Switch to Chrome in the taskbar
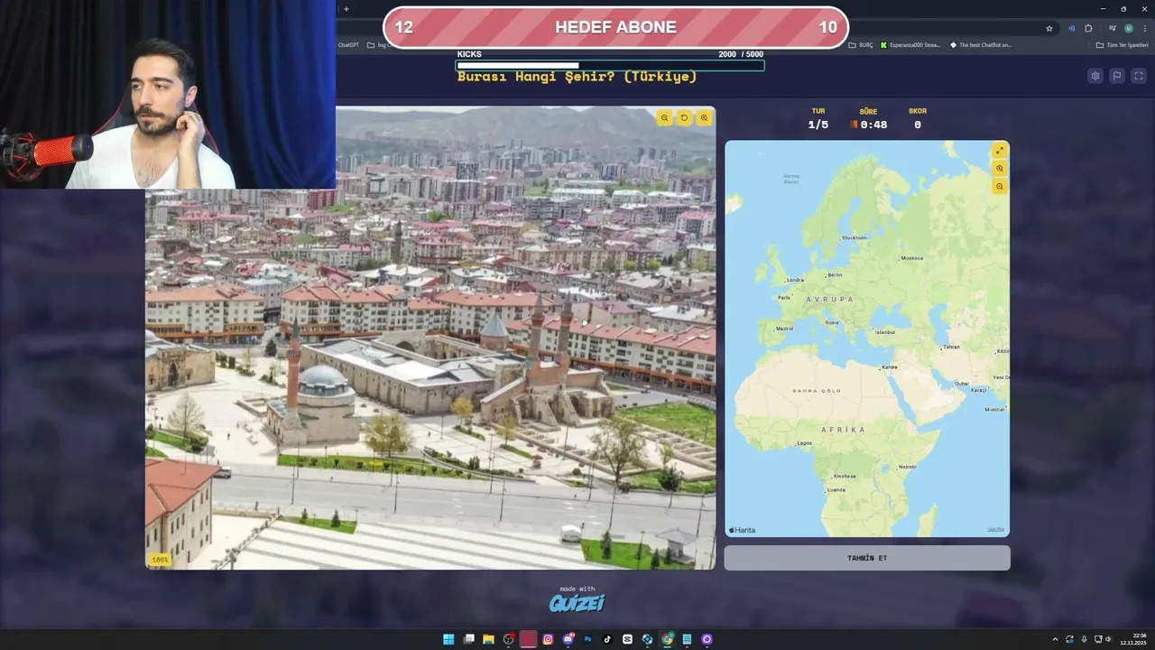 pos(667,639)
